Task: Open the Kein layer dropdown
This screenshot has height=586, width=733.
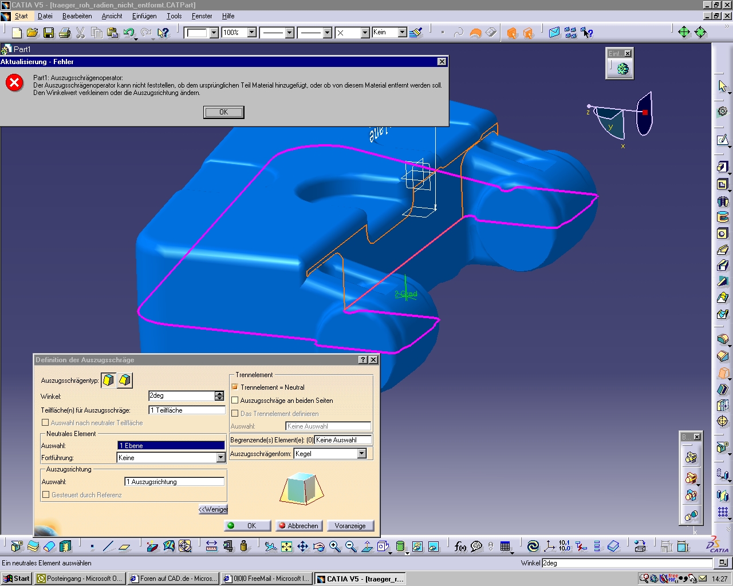Action: [403, 33]
